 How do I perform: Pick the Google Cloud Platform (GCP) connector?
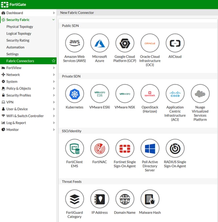[125, 43]
